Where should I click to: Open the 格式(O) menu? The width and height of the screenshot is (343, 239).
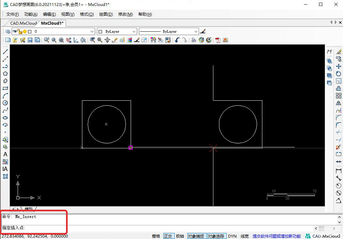[87, 14]
